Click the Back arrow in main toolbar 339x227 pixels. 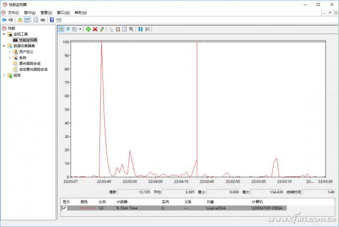point(4,20)
